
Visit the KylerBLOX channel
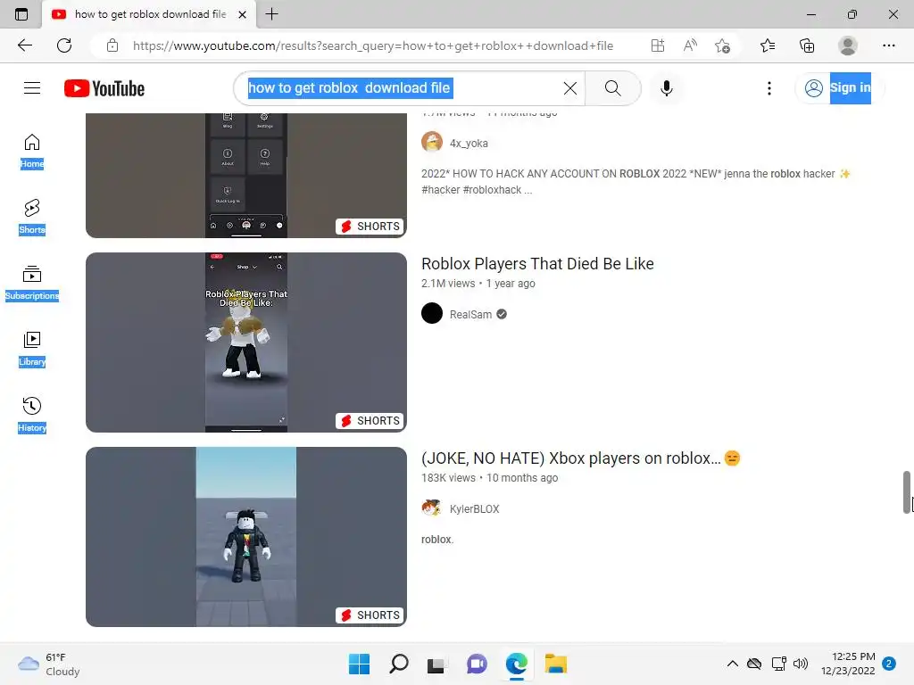(x=475, y=509)
